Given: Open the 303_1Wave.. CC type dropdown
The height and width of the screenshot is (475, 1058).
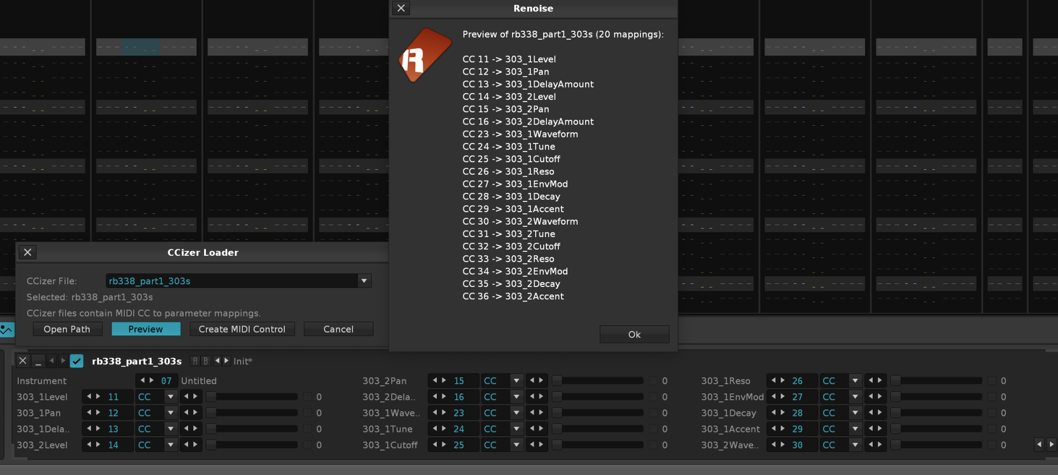Looking at the screenshot, I should pos(516,413).
